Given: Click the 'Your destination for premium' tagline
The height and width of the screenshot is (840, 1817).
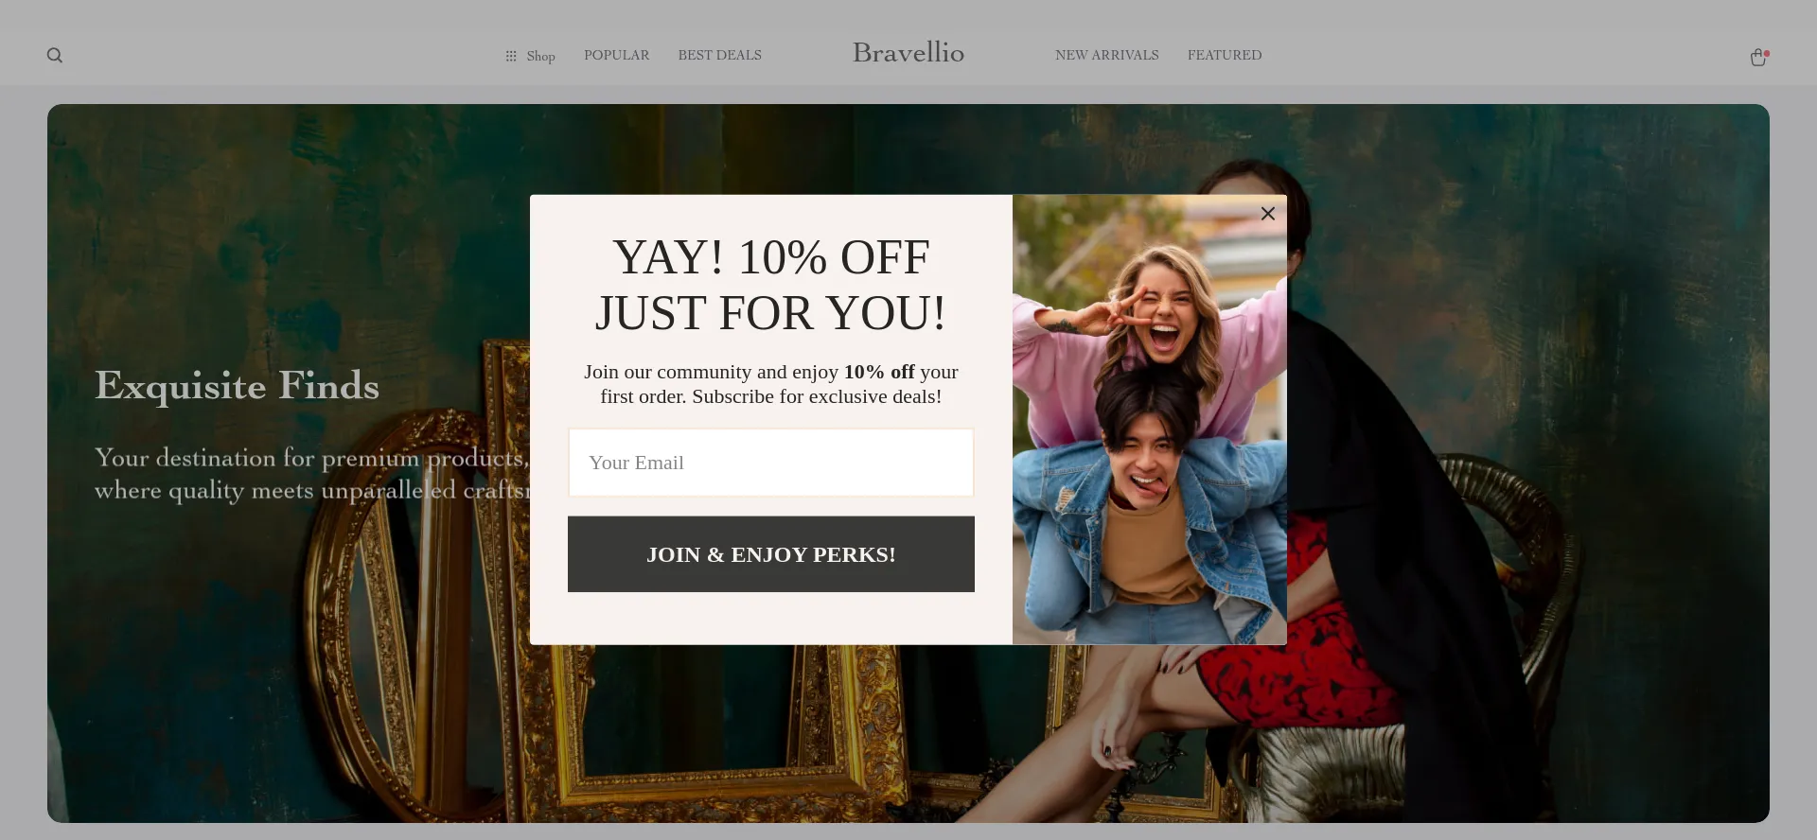Looking at the screenshot, I should coord(312,474).
